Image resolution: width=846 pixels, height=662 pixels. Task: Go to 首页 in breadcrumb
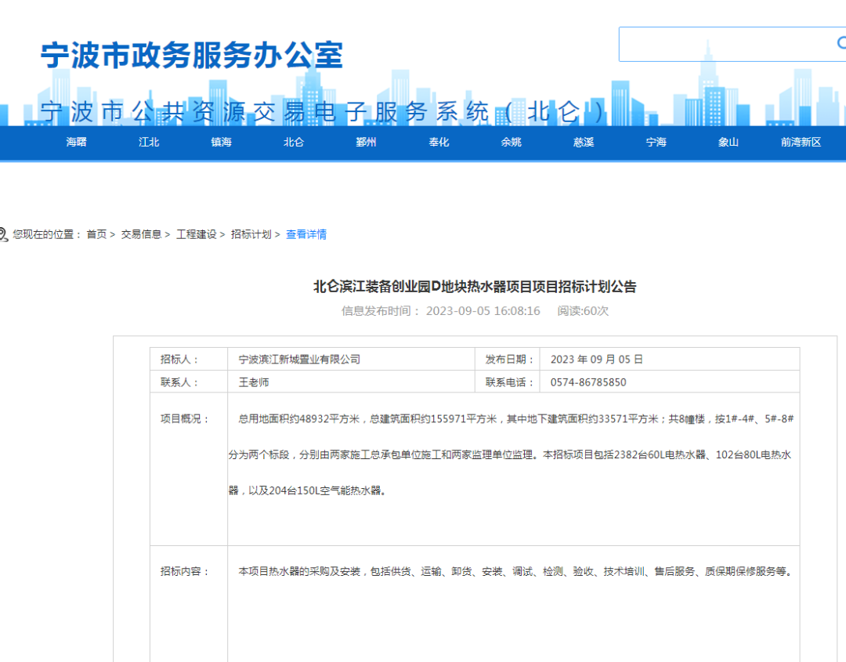[x=96, y=234]
